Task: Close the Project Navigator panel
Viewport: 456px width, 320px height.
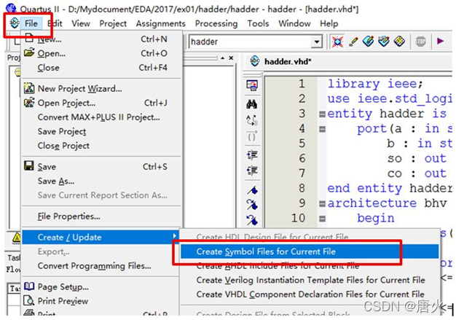Action: (x=231, y=58)
